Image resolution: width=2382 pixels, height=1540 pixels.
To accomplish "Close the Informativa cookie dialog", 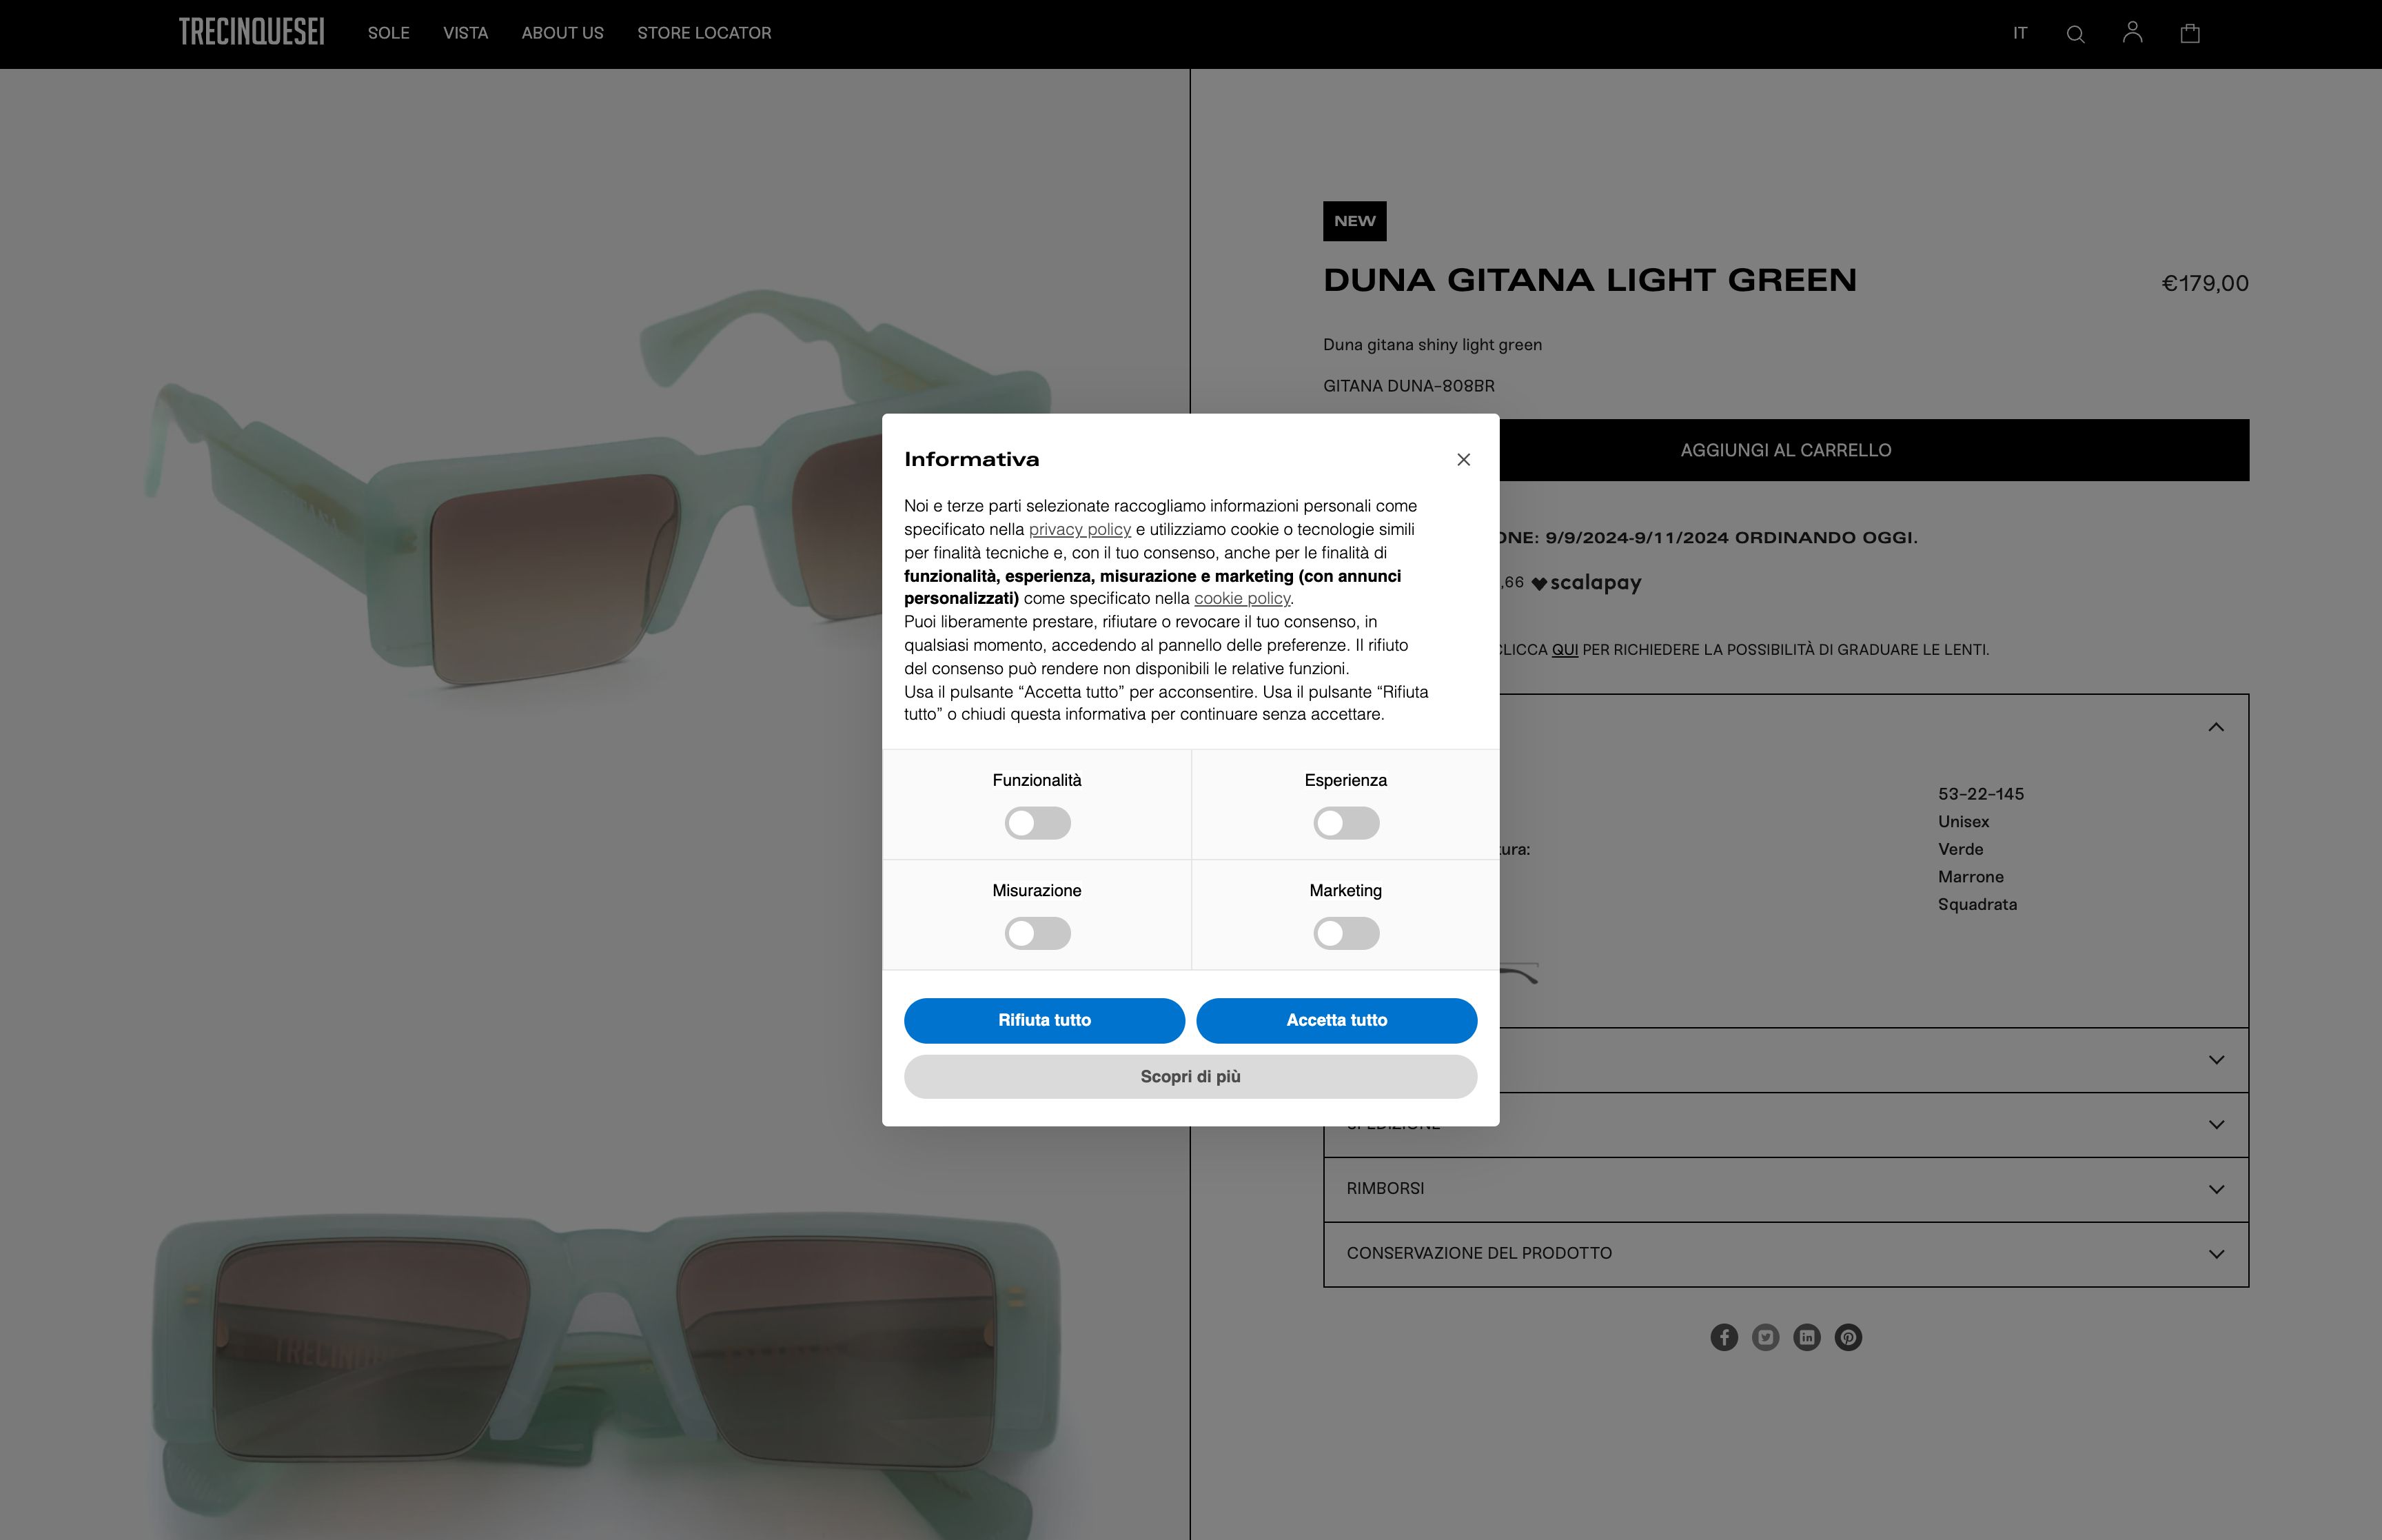I will coord(1463,460).
